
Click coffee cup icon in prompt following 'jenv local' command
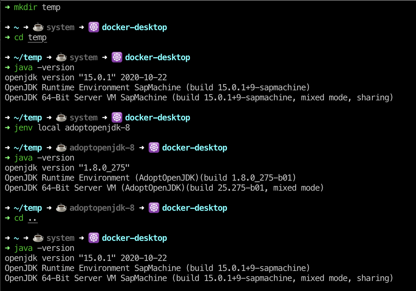[61, 147]
